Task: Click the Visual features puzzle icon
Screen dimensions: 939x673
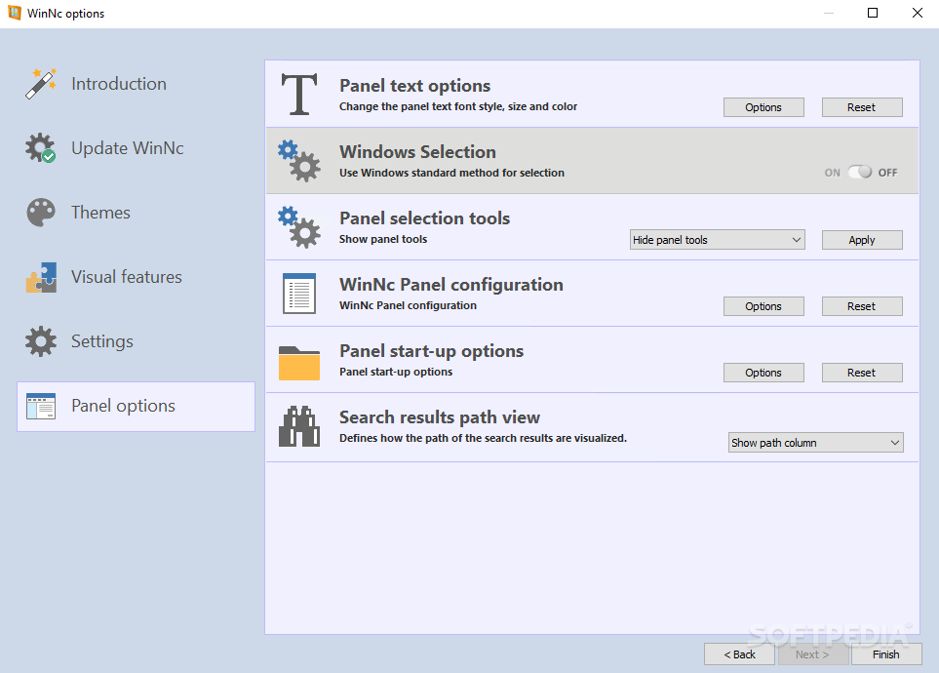Action: [41, 277]
